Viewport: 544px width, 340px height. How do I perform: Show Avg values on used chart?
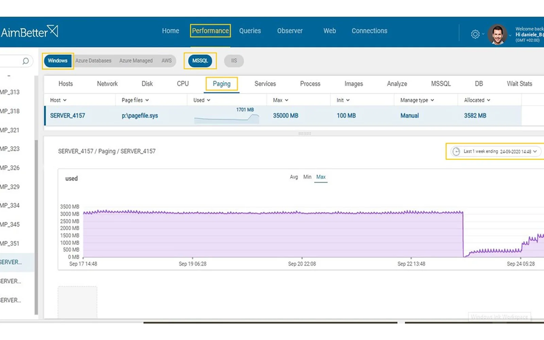294,177
